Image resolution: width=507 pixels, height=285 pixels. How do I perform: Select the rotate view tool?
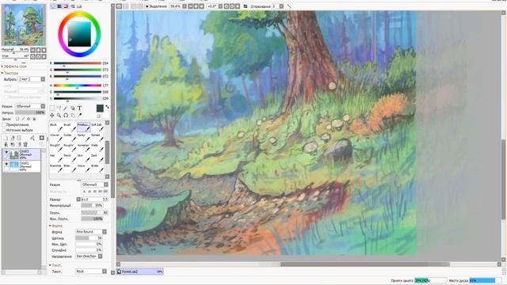(x=66, y=115)
